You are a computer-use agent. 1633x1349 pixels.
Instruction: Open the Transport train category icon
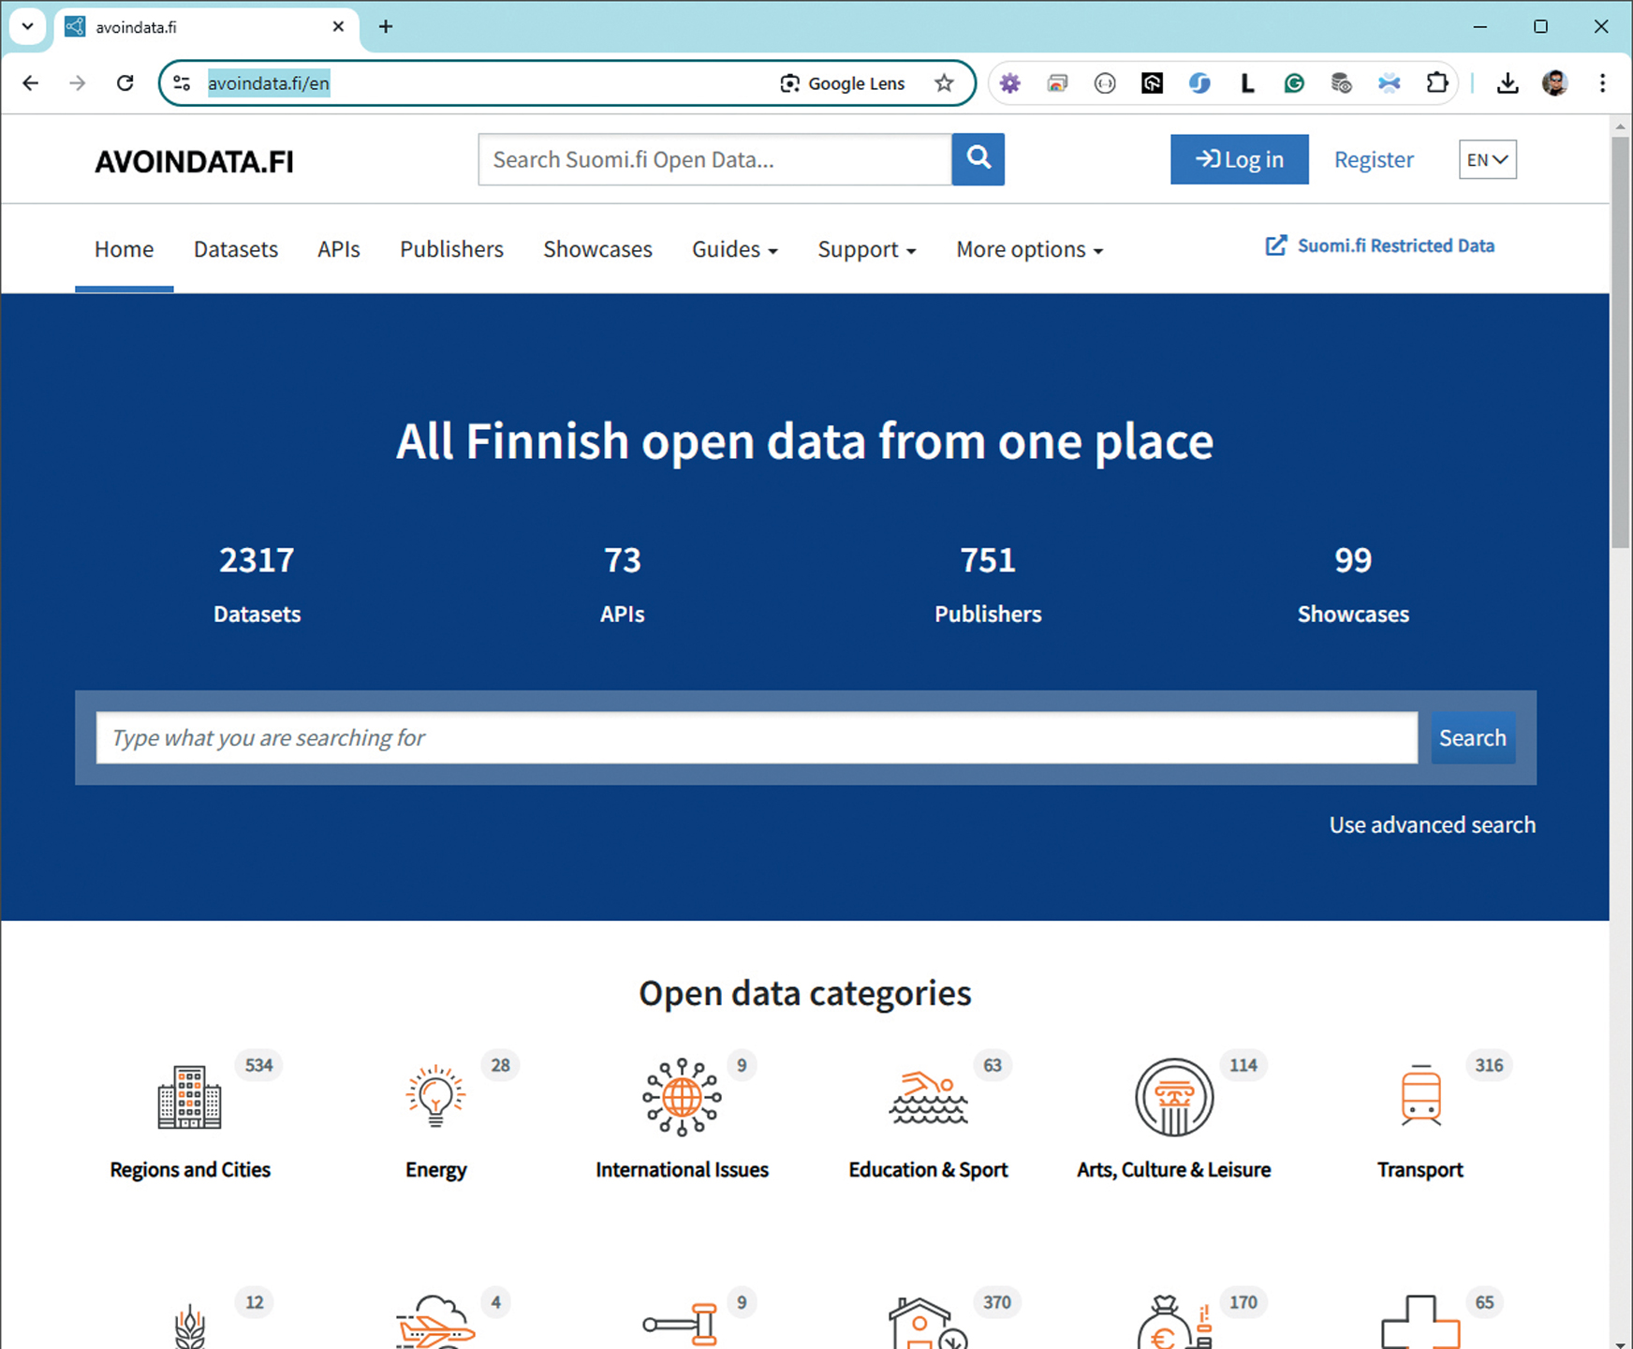pyautogui.click(x=1420, y=1097)
